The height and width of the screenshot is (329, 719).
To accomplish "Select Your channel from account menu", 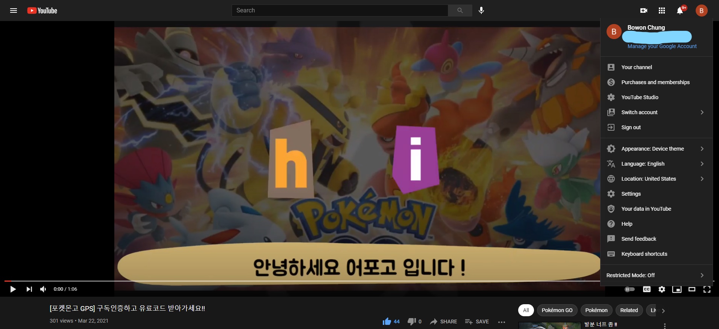I will [637, 67].
